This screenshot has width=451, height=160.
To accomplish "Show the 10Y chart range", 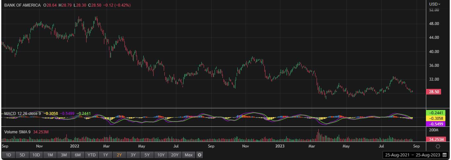I will click(161, 155).
